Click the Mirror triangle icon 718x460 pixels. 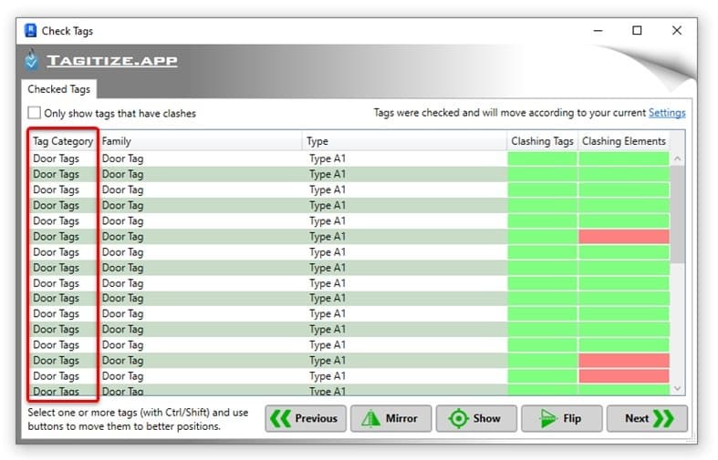click(x=370, y=418)
